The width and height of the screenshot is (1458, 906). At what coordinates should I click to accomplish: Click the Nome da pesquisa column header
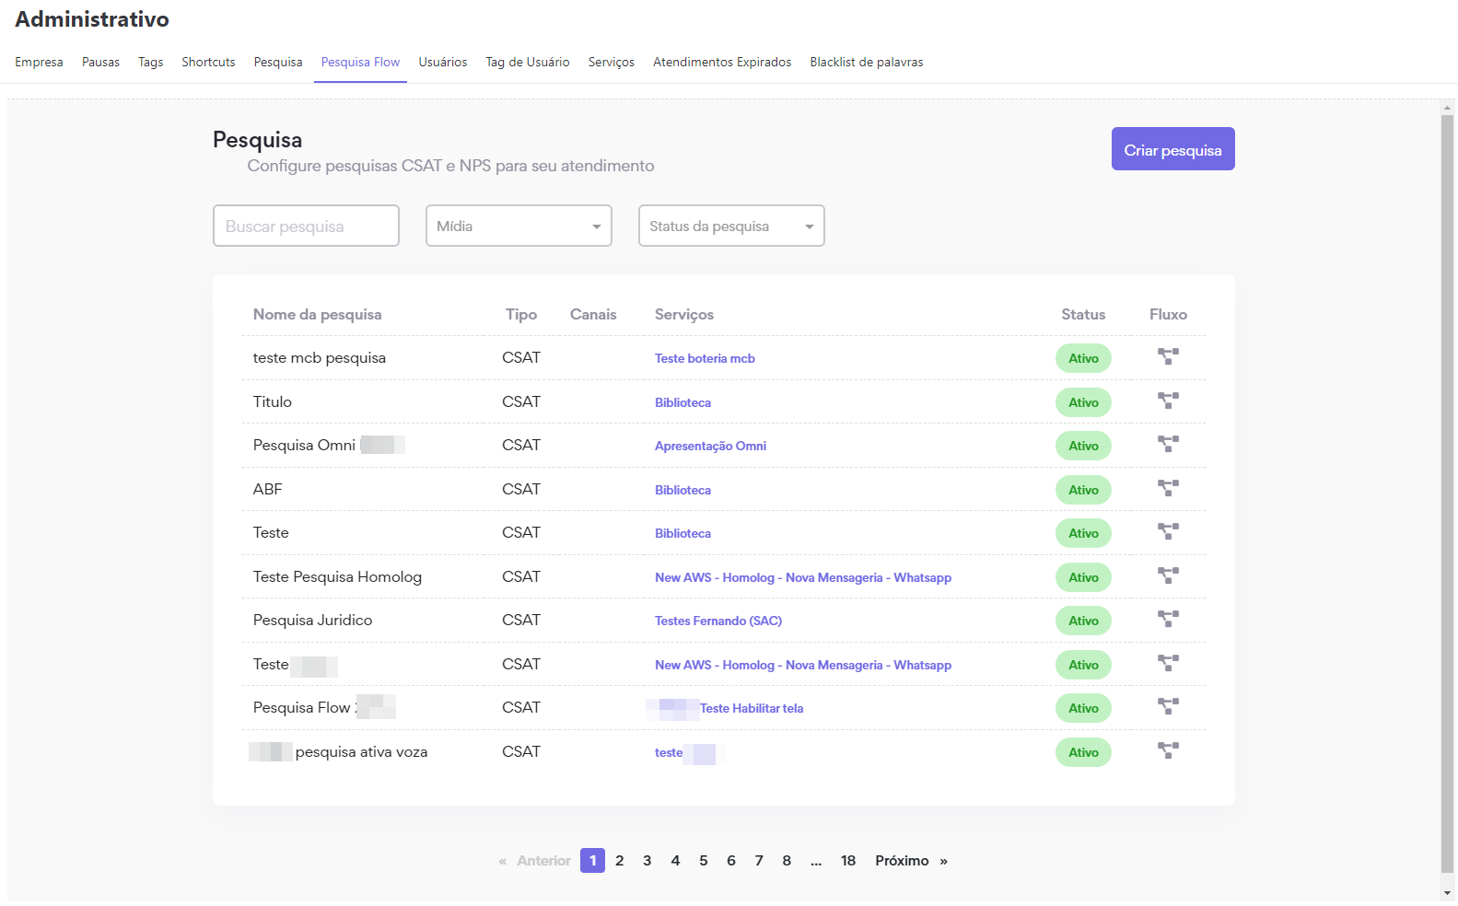pos(317,314)
